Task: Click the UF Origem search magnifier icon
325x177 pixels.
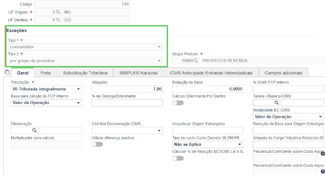Action: pos(58,12)
